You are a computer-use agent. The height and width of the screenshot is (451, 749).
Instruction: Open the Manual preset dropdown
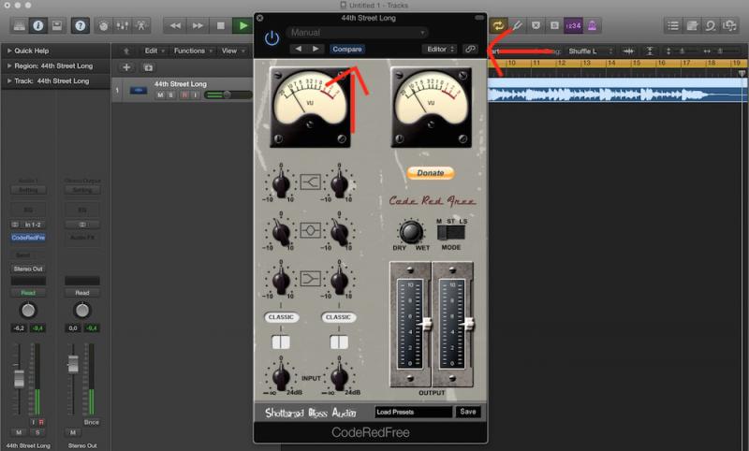358,33
